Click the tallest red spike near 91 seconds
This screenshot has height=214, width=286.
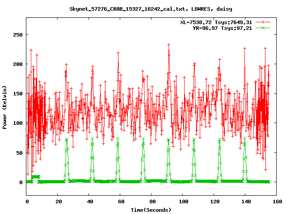point(169,45)
